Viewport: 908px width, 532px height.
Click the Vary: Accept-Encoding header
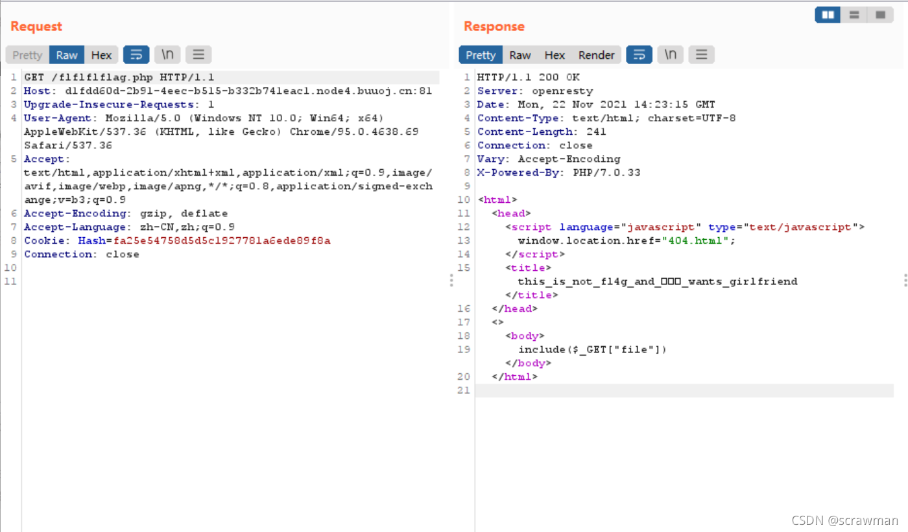pos(549,159)
